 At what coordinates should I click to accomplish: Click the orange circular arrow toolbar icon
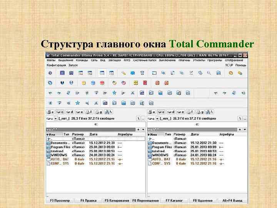coord(231,73)
